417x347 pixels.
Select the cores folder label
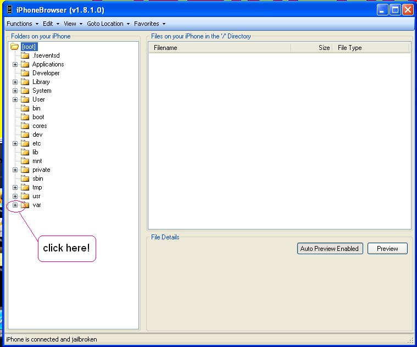click(x=40, y=126)
